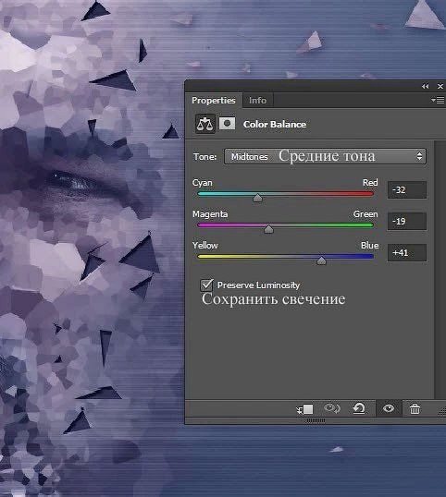
Task: Click the Green label
Action: (x=365, y=214)
